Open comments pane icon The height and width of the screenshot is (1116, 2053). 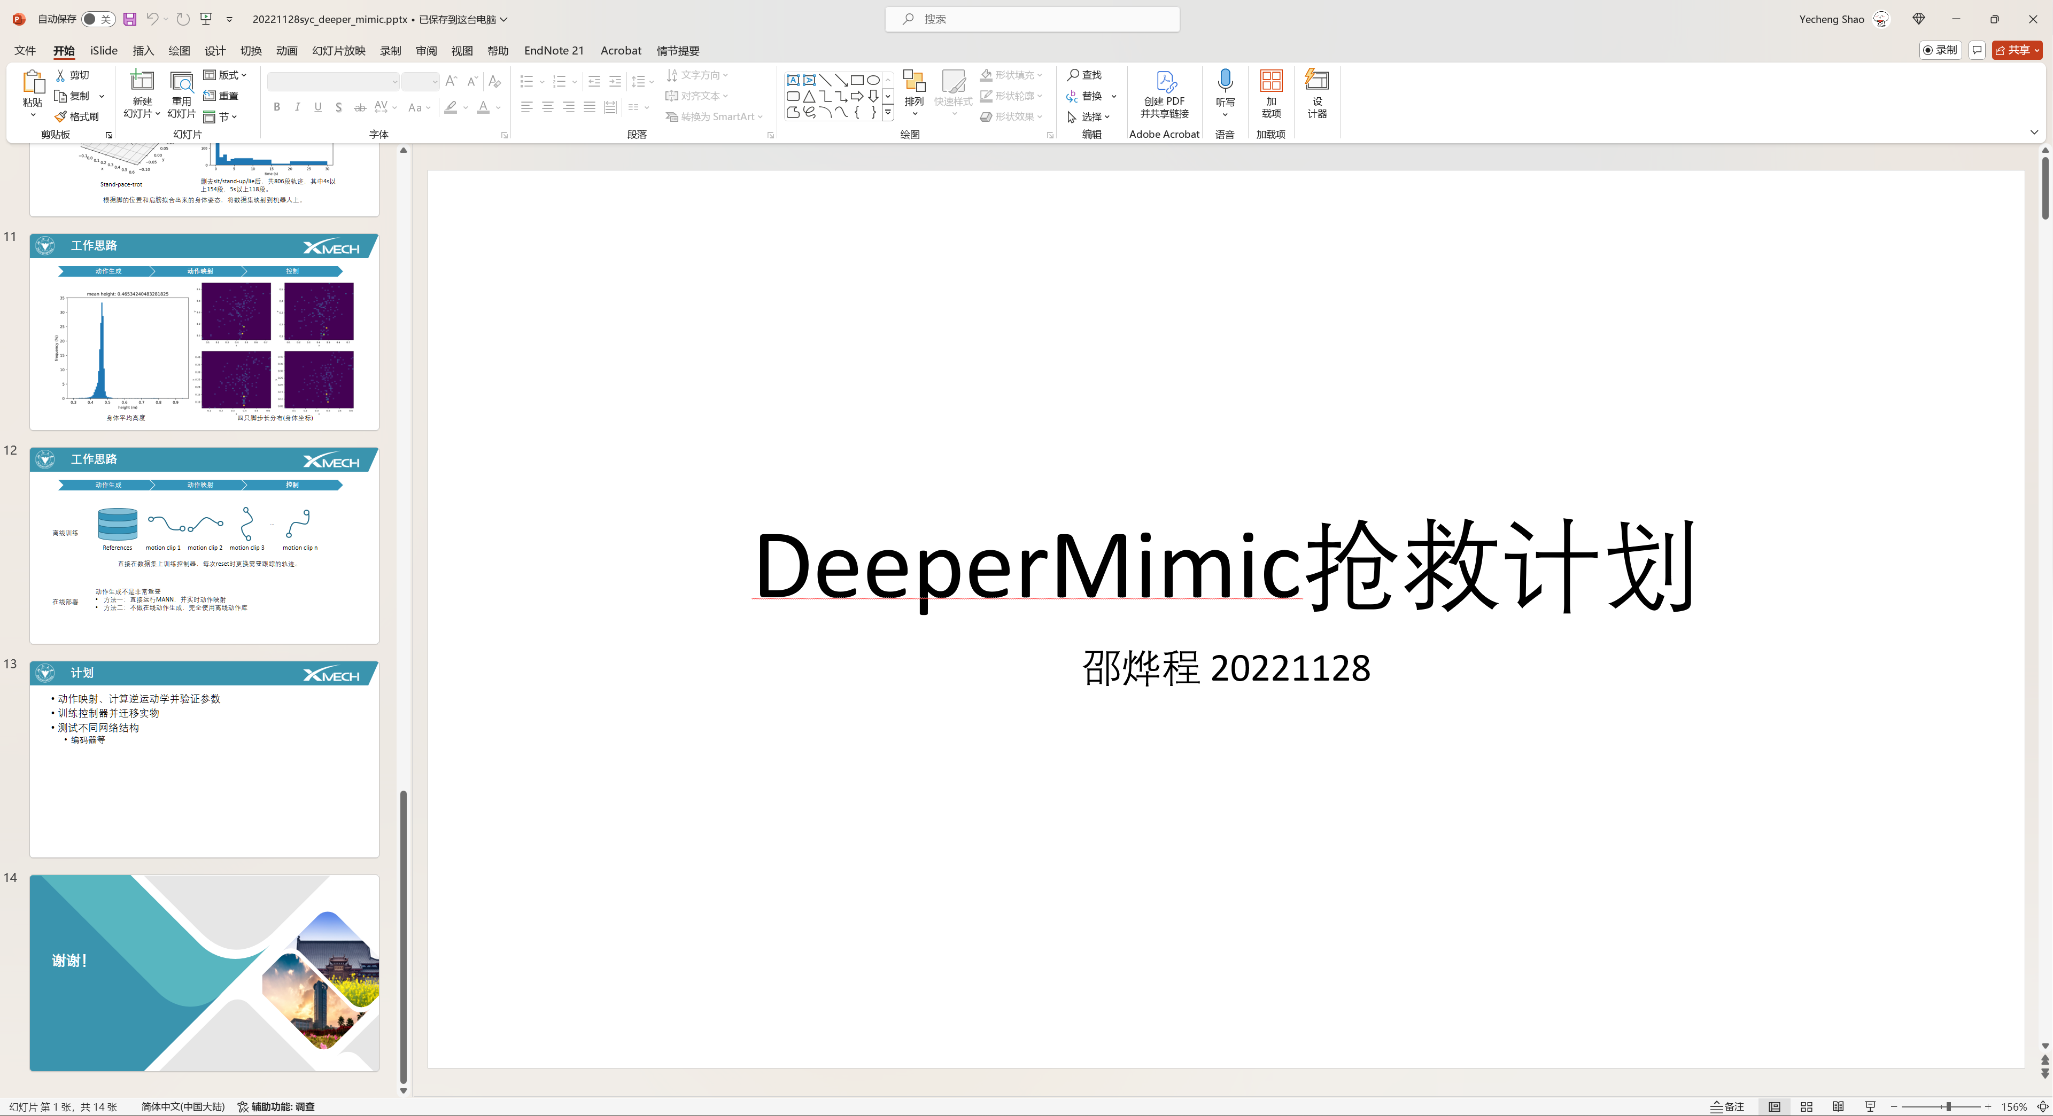pyautogui.click(x=1977, y=50)
